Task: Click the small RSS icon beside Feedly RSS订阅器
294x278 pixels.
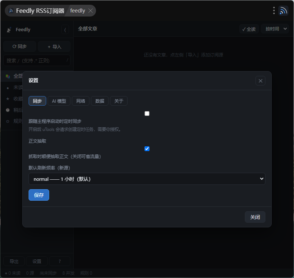Action: 11,11
